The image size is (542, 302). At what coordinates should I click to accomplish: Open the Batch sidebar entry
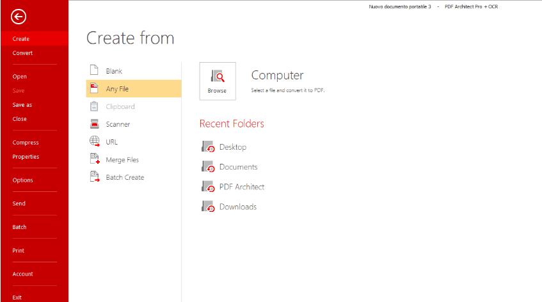[x=19, y=227]
